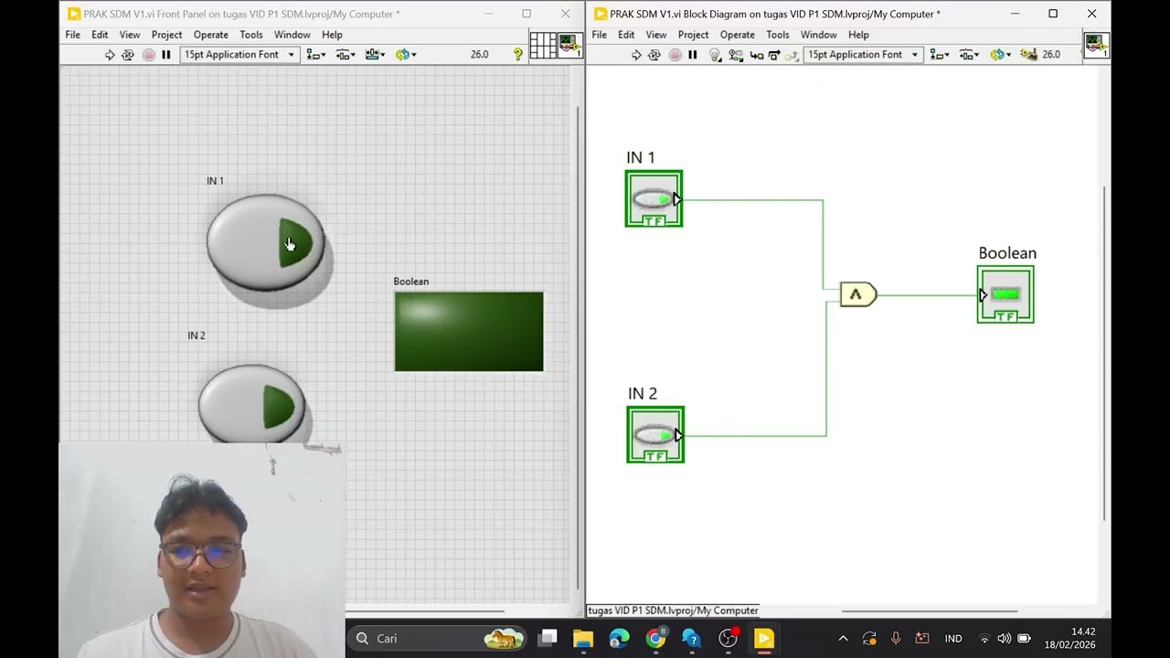Open Google Chrome from taskbar
1170x658 pixels.
click(x=655, y=638)
